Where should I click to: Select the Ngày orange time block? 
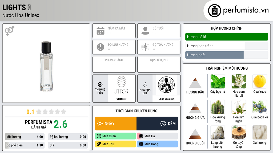pos(116,124)
